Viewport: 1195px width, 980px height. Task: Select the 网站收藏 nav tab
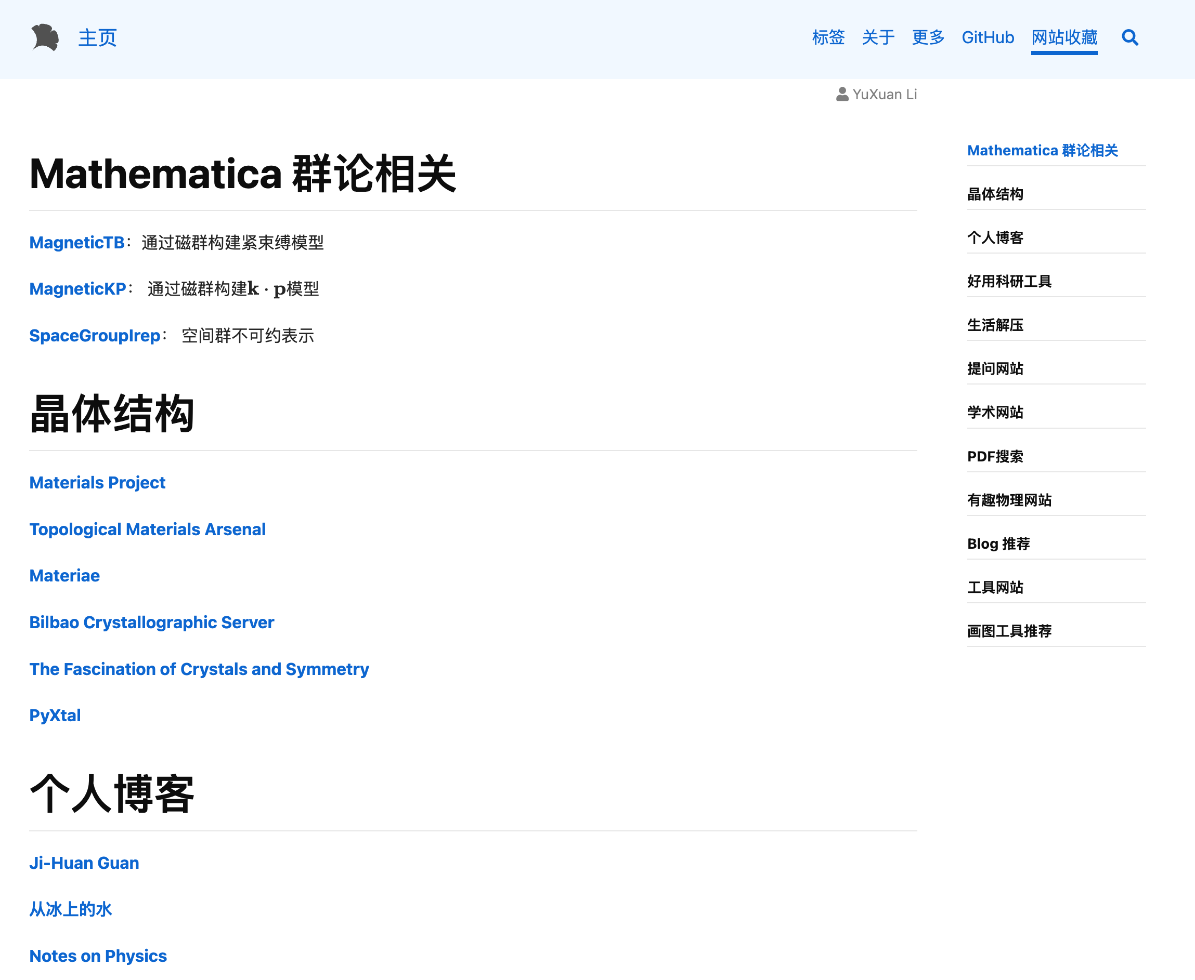tap(1064, 37)
